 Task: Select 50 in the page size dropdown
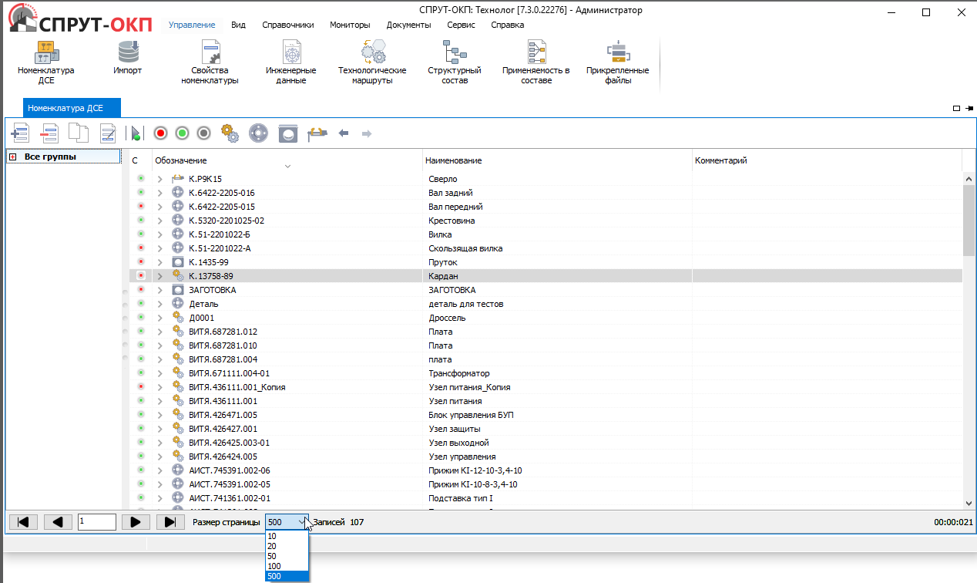(x=273, y=556)
